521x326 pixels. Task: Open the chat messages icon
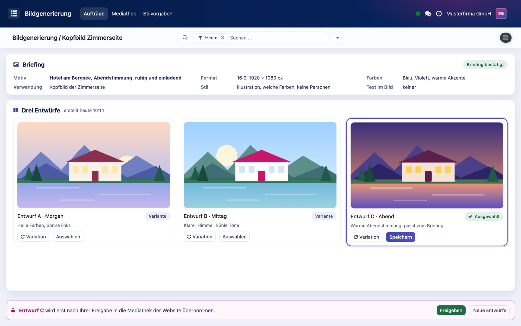(428, 14)
